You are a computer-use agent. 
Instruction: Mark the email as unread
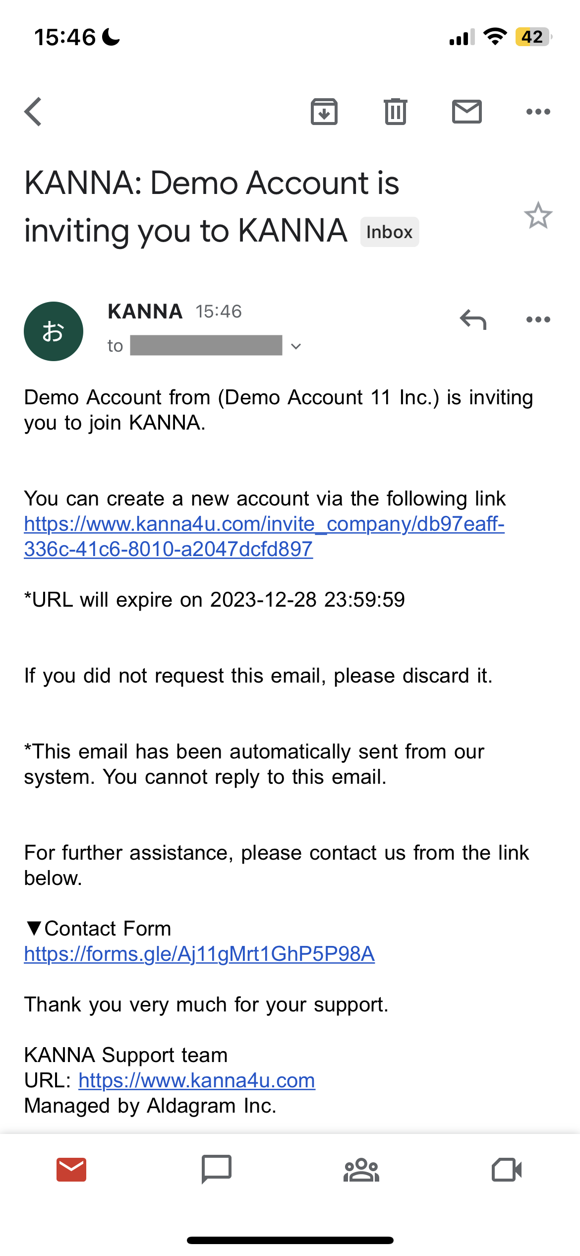point(466,111)
